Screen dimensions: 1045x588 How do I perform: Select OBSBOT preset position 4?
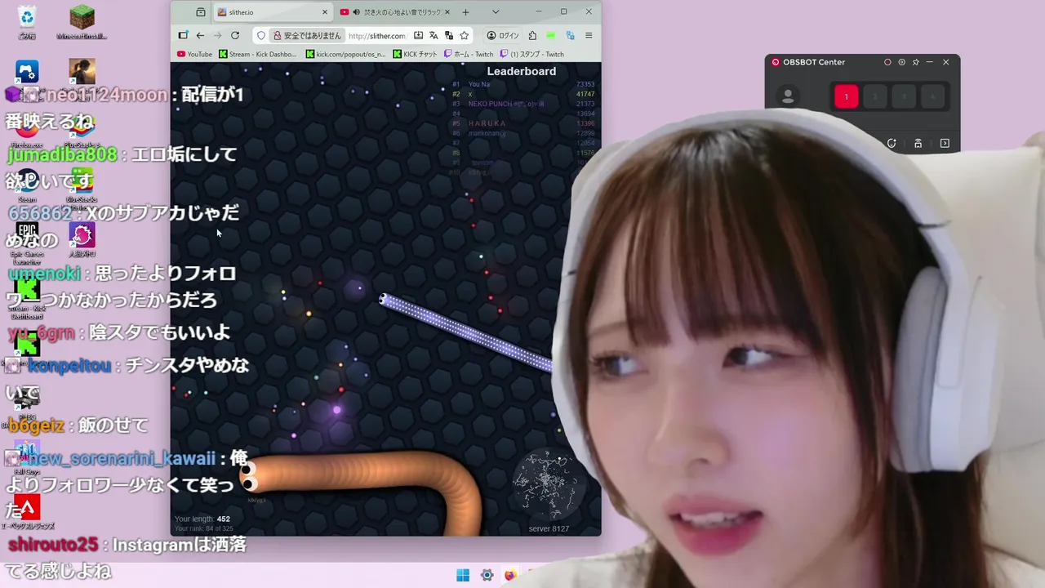(x=933, y=96)
